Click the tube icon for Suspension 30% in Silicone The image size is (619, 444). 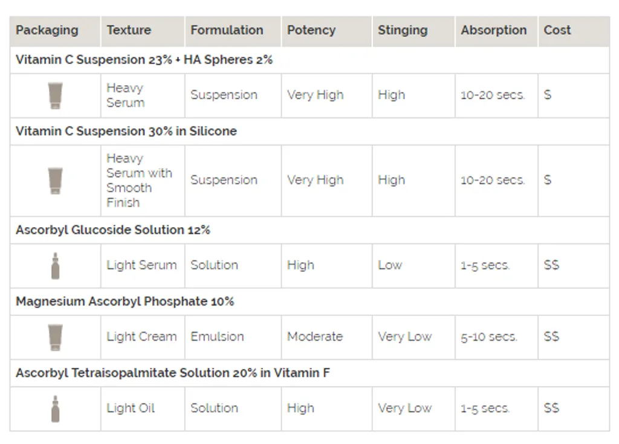pyautogui.click(x=55, y=181)
